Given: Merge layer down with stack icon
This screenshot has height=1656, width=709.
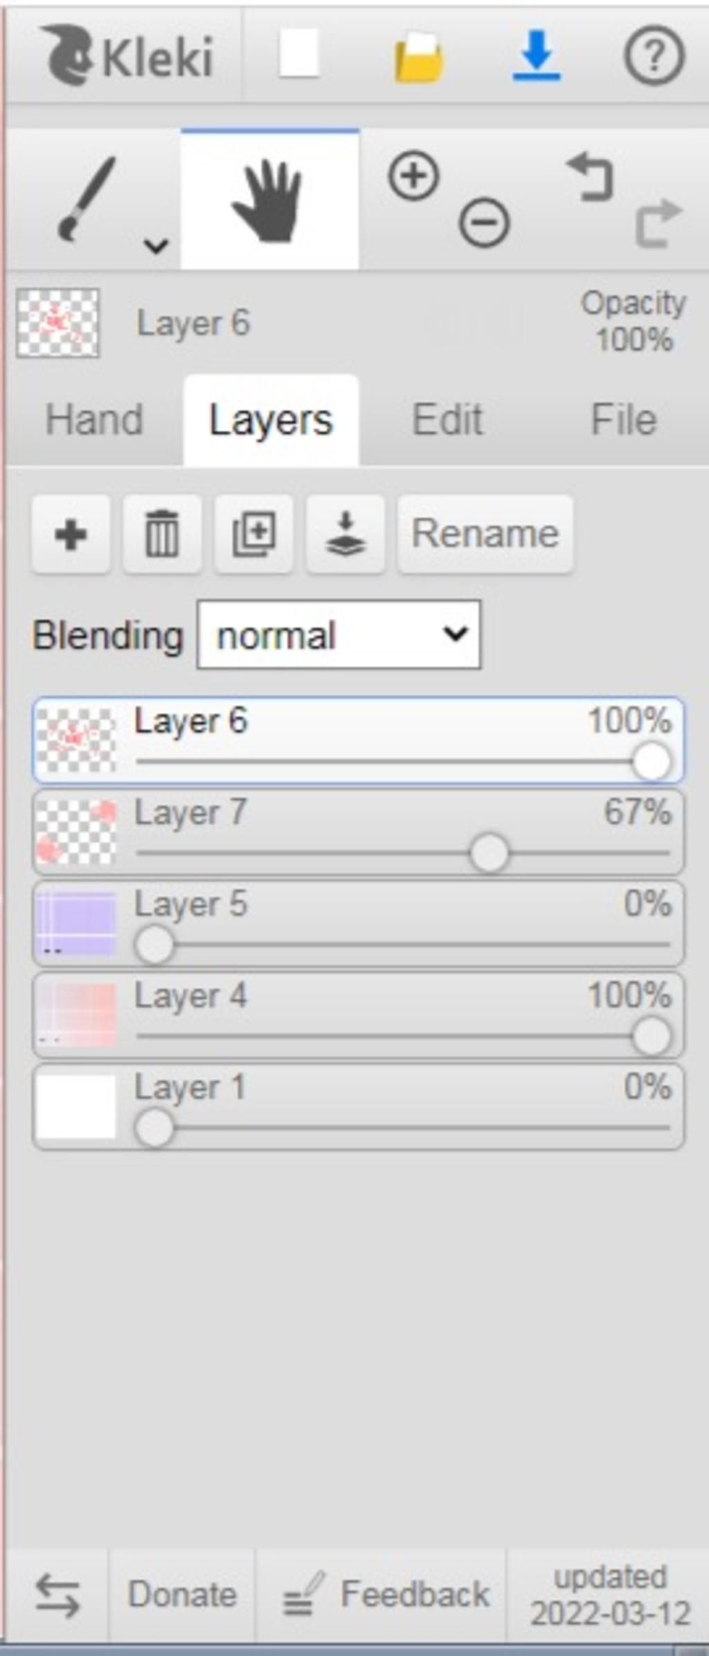Looking at the screenshot, I should [x=345, y=534].
